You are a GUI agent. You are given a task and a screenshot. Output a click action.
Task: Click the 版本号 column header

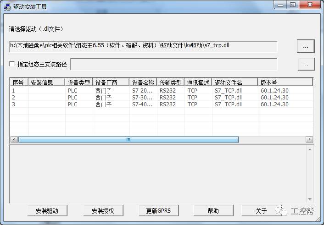point(285,82)
